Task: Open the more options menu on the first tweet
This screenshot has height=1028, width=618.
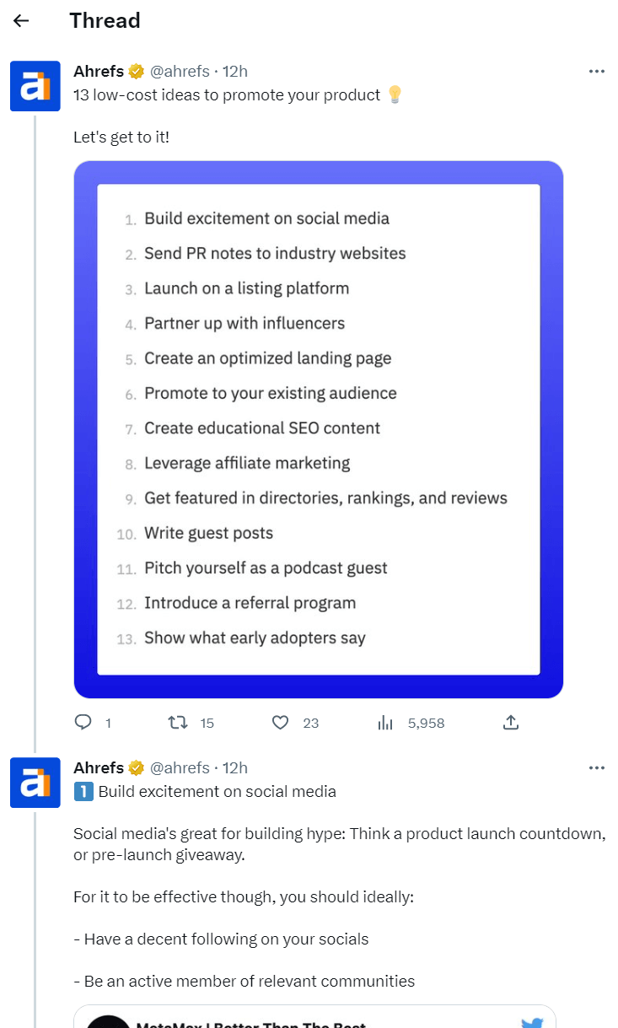Action: (x=597, y=73)
